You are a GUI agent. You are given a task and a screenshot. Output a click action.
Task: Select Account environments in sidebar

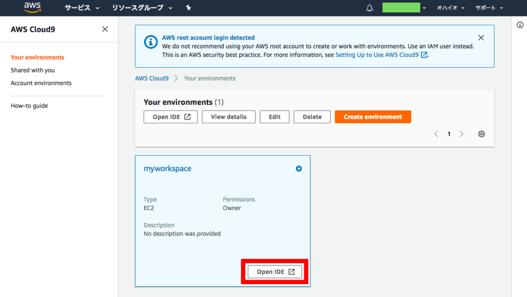tap(41, 83)
